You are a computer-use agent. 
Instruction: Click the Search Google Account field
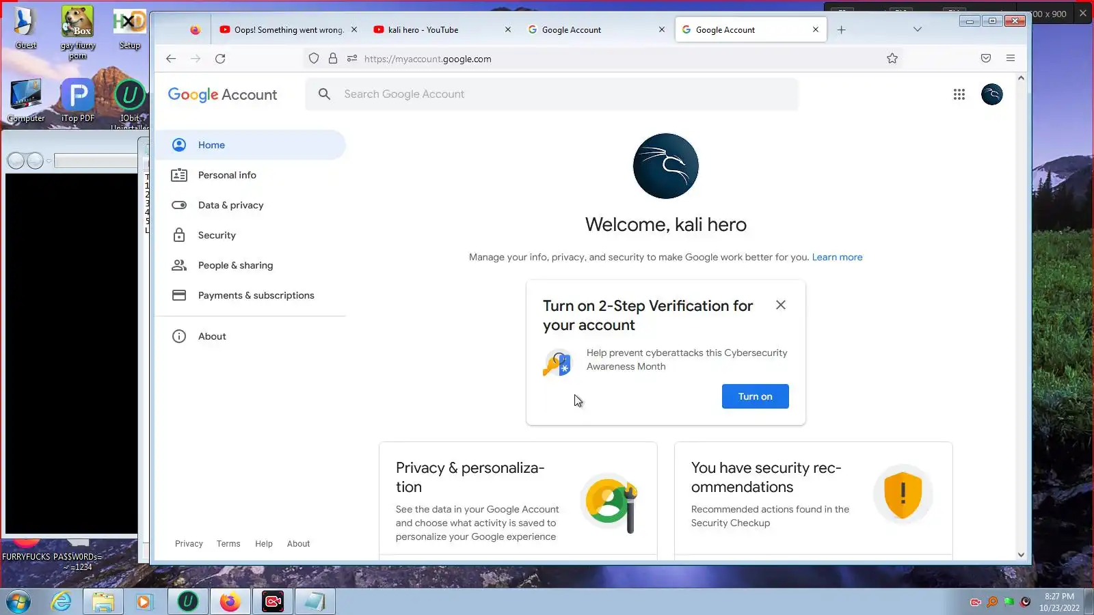tap(552, 94)
